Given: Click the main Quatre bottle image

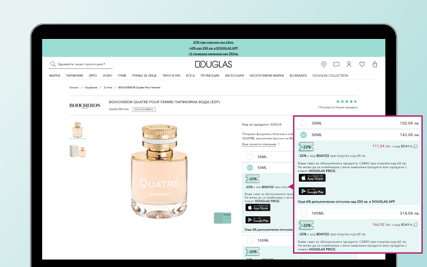Looking at the screenshot, I should (159, 171).
